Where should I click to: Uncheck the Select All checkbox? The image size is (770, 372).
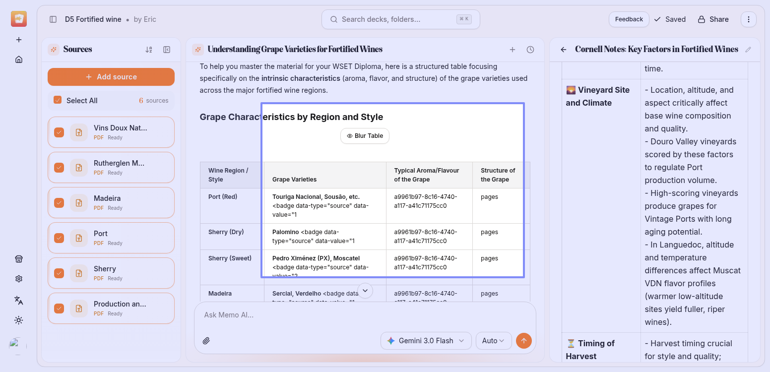(58, 100)
